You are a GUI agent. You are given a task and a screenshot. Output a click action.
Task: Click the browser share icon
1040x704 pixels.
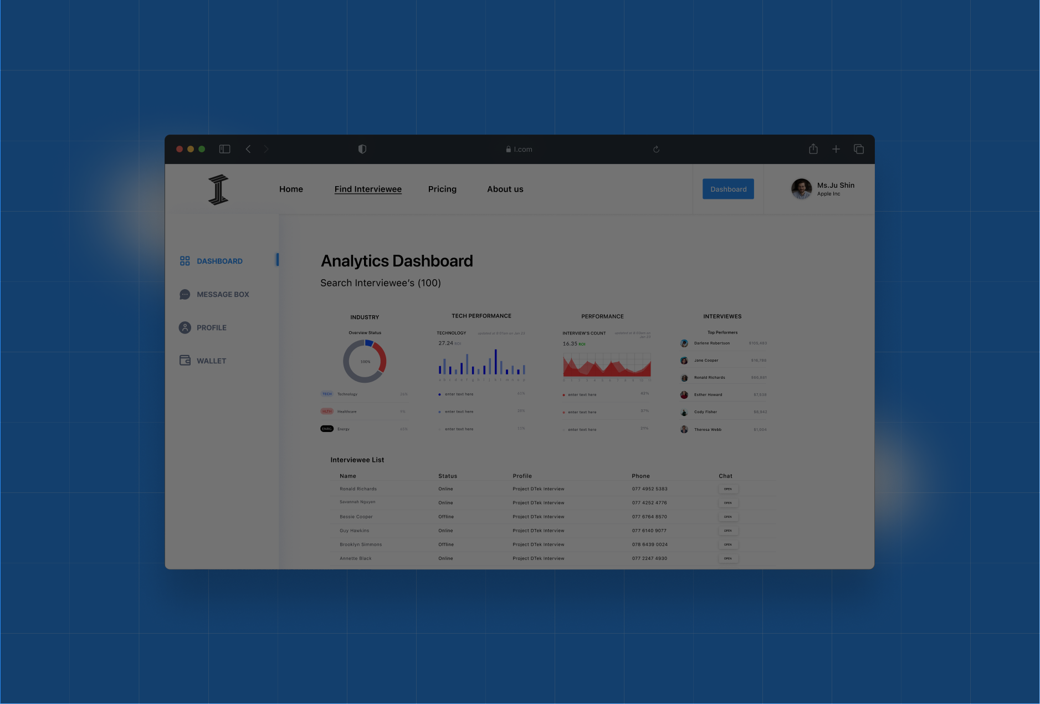pyautogui.click(x=813, y=149)
